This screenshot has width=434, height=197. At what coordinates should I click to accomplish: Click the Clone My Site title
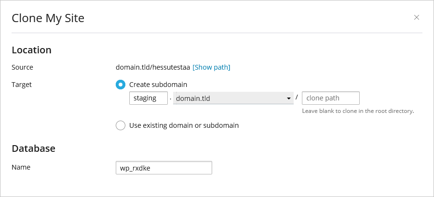48,18
